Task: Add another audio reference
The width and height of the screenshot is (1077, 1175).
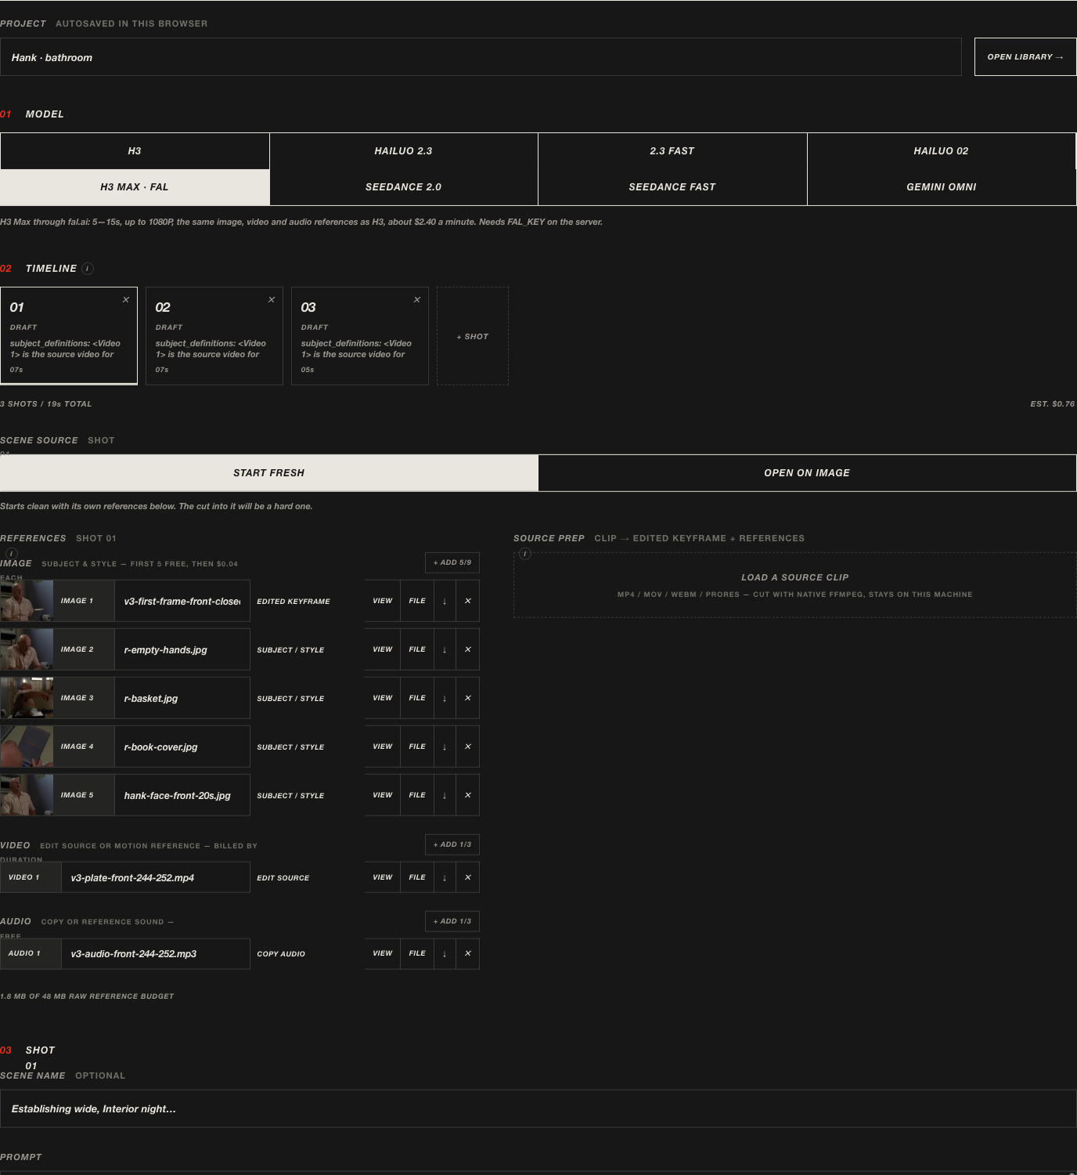Action: 452,921
